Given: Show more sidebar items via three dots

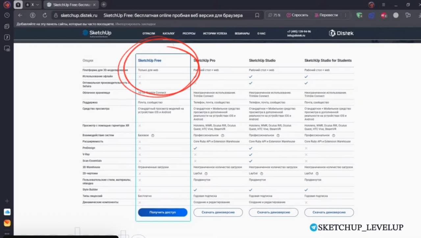Looking at the screenshot, I should (7, 234).
